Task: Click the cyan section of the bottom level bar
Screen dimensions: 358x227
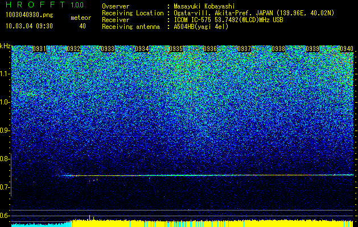Action: [x=39, y=225]
